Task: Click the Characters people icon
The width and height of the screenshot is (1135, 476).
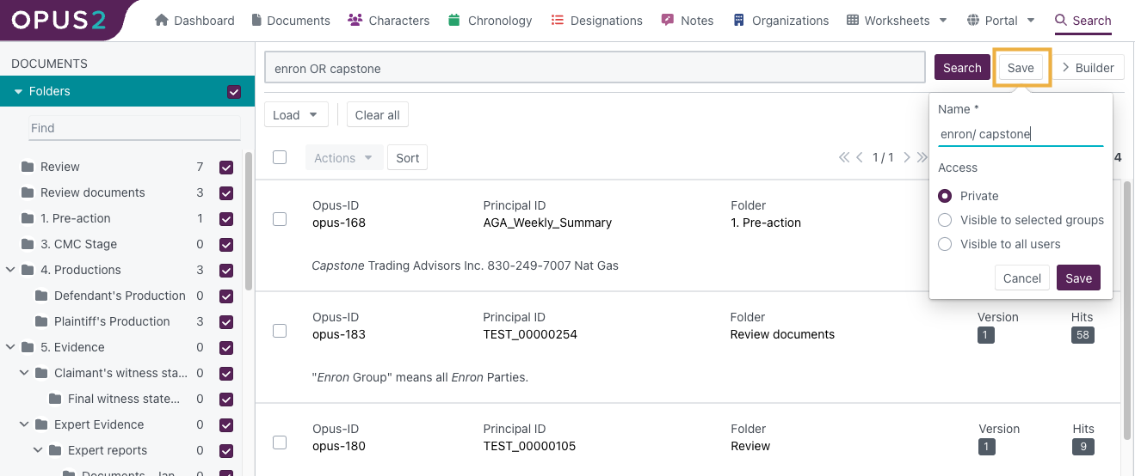Action: click(x=355, y=20)
